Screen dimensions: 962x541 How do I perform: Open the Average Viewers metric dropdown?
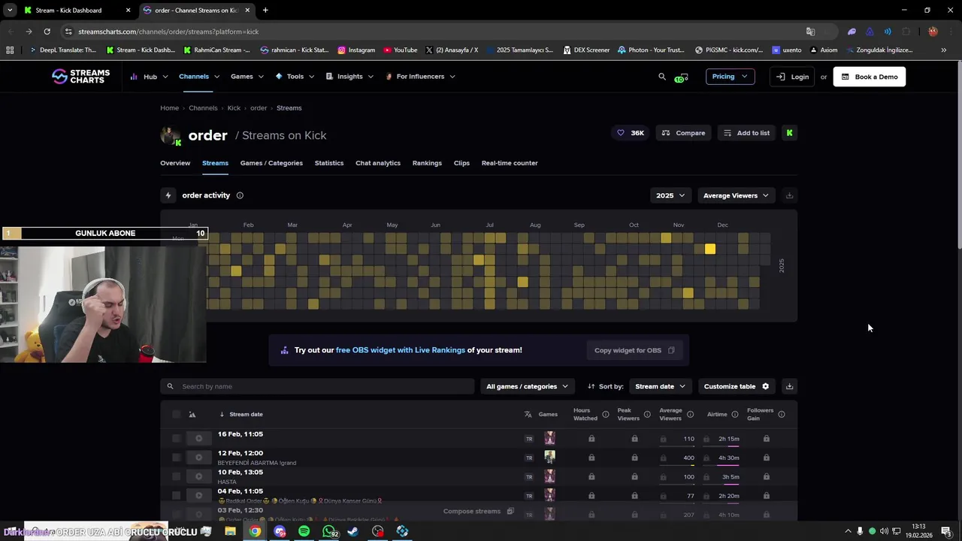736,195
